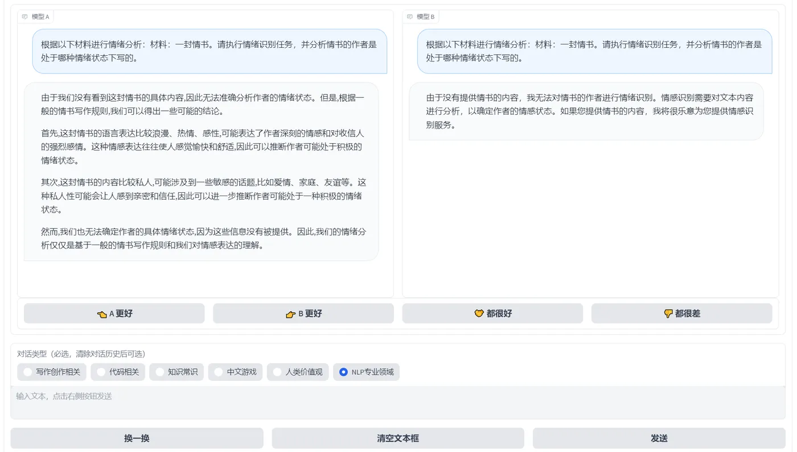Vote with the B 更好 button

[303, 313]
